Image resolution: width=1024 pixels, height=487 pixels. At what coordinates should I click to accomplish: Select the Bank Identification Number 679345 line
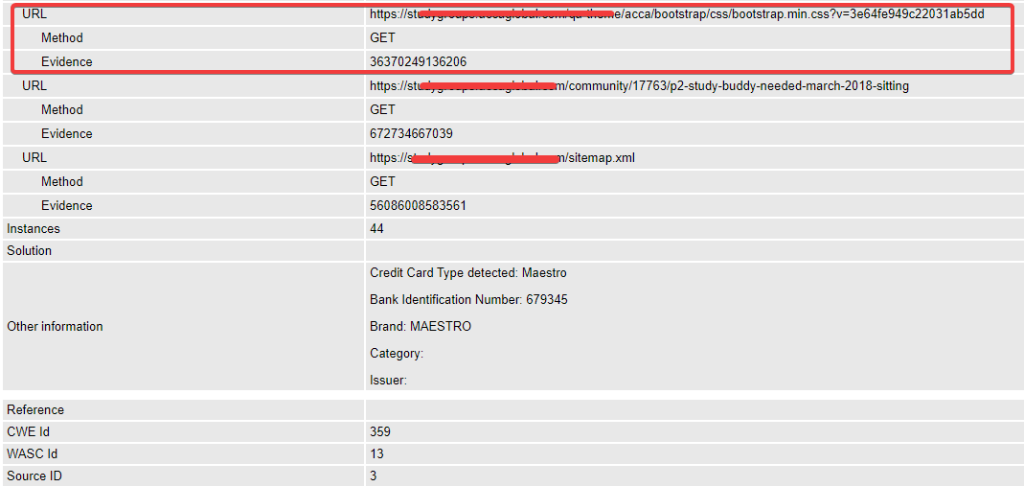pos(468,299)
